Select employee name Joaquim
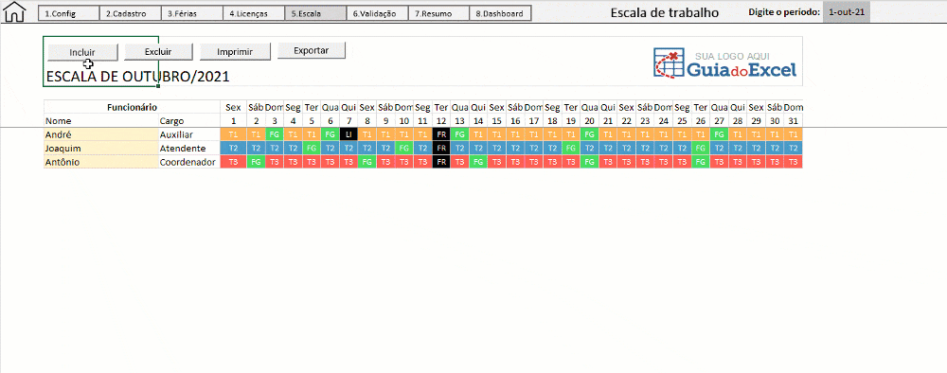The height and width of the screenshot is (373, 947). 101,149
